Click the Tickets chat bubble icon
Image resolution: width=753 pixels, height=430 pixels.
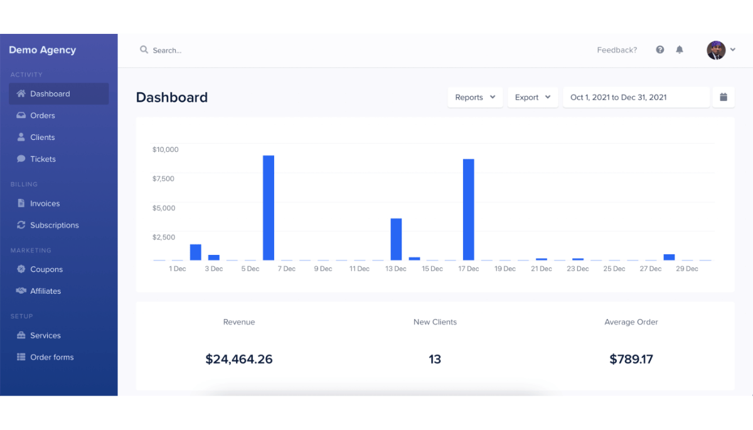pos(21,159)
